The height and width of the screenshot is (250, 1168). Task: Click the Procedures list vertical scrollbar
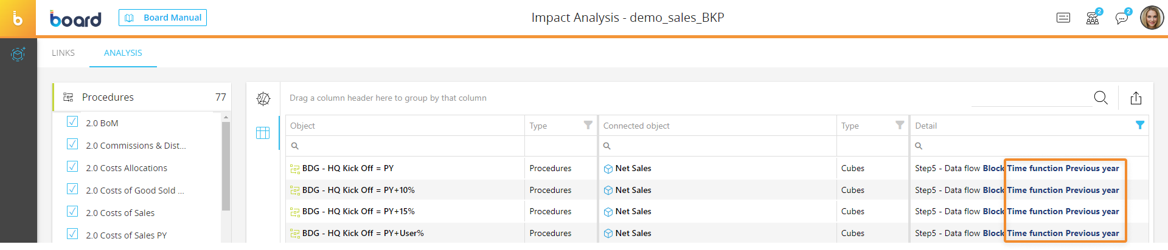226,166
